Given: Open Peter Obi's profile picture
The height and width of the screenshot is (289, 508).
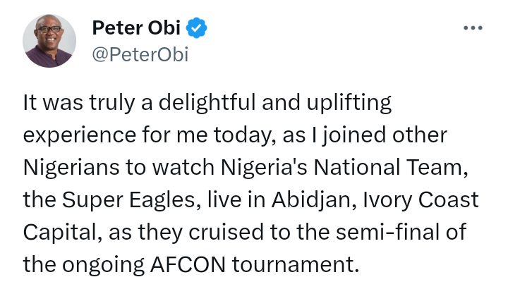Looking at the screenshot, I should tap(49, 40).
